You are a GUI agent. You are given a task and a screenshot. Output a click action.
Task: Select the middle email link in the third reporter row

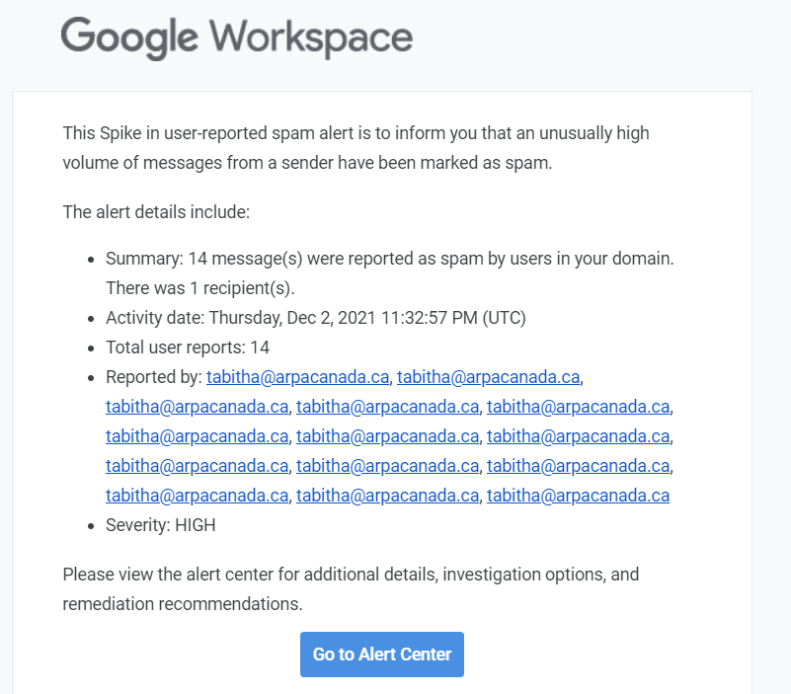click(x=387, y=436)
